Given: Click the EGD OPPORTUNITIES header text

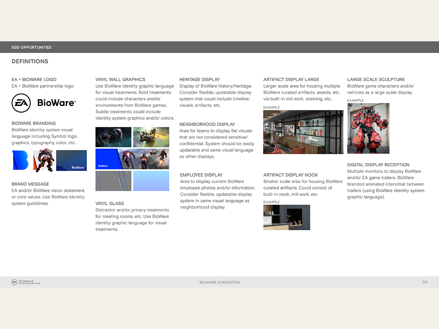Looking at the screenshot, I should pos(32,47).
